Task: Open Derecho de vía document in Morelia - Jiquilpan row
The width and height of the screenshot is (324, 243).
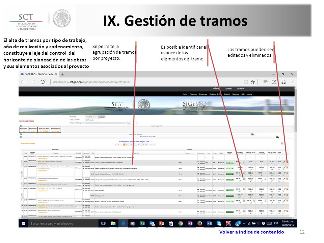Action: pyautogui.click(x=254, y=200)
